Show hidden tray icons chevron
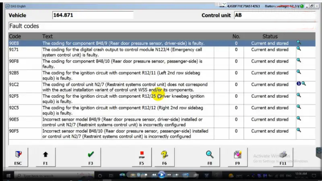Screen dimensions: 322x181 (x=248, y=176)
